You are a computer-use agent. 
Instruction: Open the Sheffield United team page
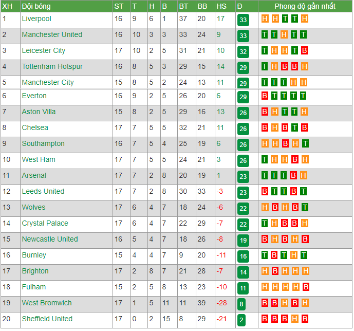pos(47,319)
